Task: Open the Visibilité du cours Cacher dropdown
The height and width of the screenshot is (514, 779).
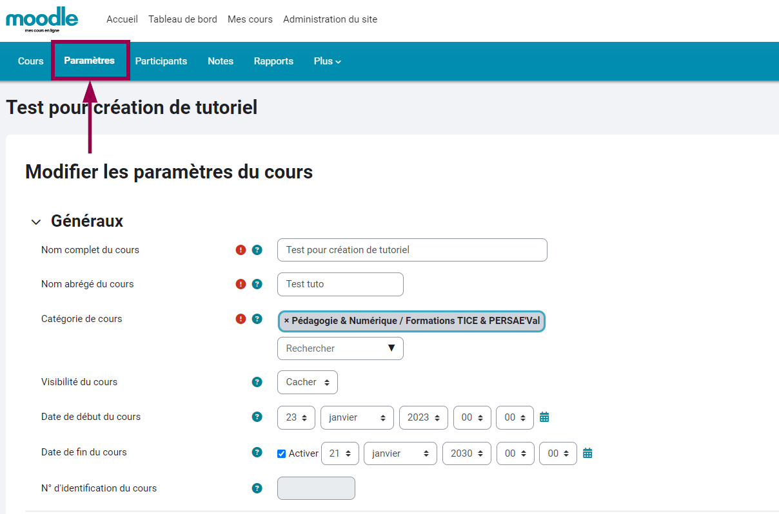Action: click(x=308, y=382)
